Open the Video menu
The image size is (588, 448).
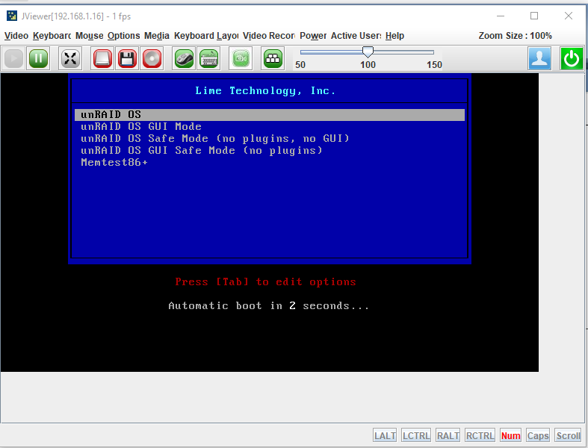(16, 36)
